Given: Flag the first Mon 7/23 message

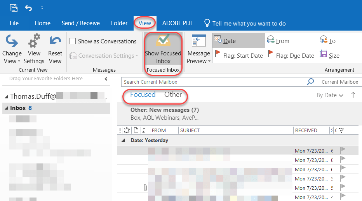Looking at the screenshot, I should (343, 150).
